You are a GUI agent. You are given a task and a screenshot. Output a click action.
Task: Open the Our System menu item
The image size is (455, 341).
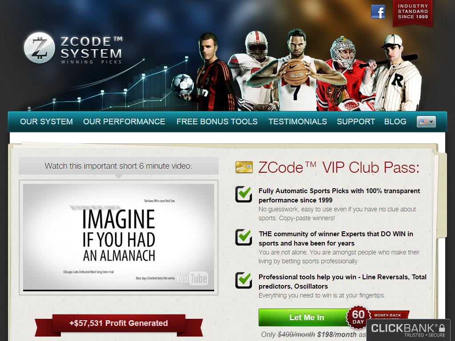[46, 122]
